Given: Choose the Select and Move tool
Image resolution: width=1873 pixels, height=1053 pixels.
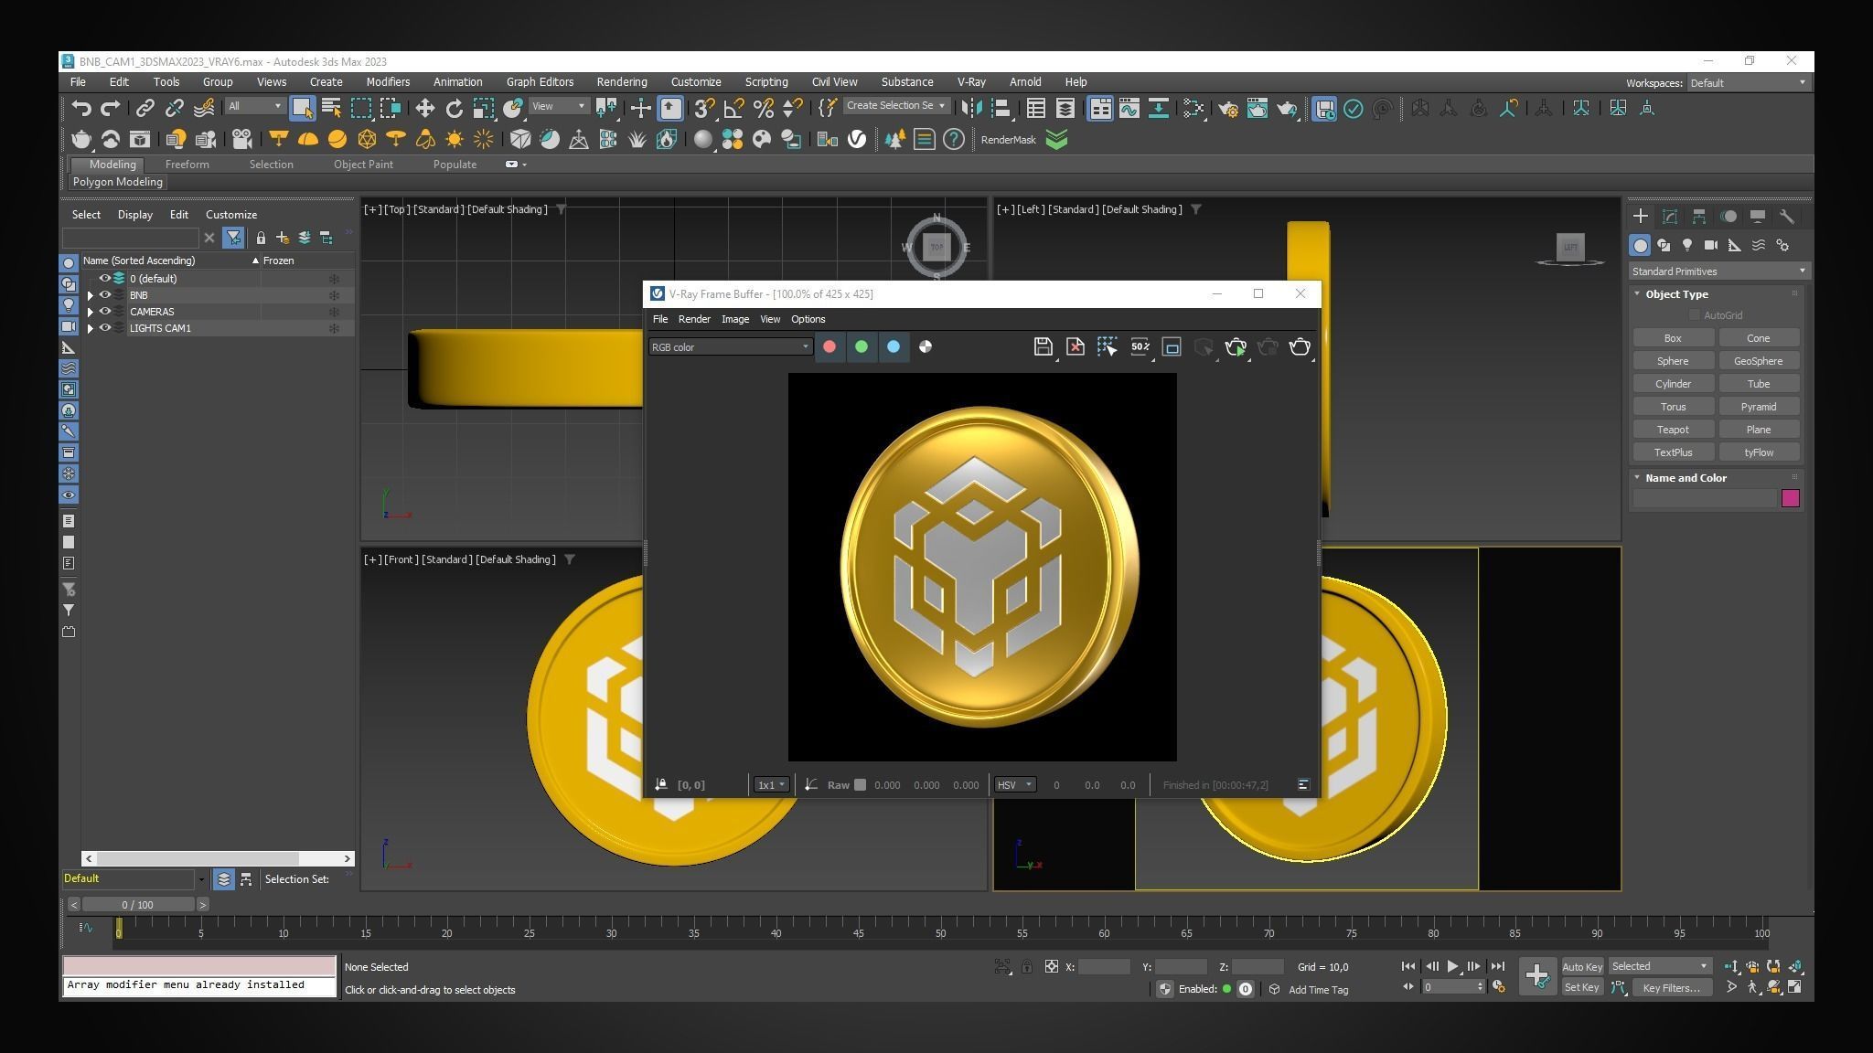Looking at the screenshot, I should click(x=424, y=109).
